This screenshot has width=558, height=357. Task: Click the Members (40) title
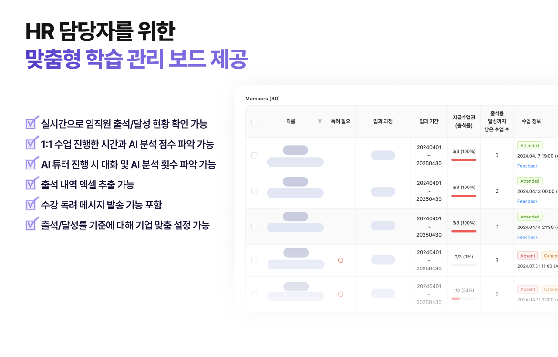262,99
